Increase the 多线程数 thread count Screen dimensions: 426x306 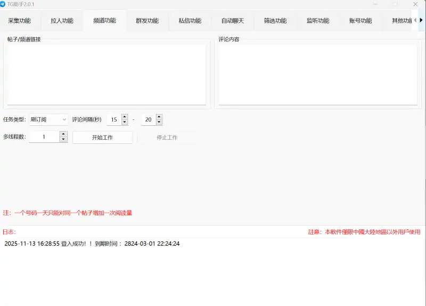click(x=63, y=134)
